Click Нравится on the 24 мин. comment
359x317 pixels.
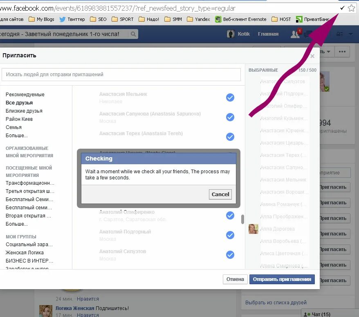coord(88,299)
